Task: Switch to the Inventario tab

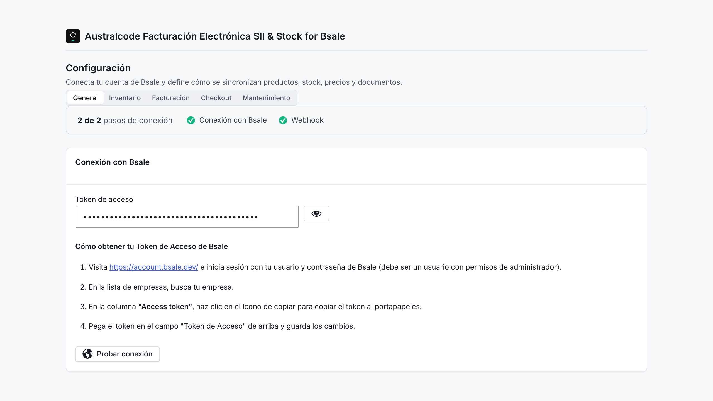Action: [125, 98]
